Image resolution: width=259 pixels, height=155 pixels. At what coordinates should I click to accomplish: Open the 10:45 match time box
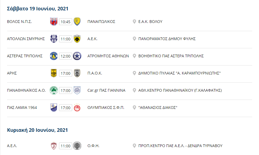(x=65, y=22)
